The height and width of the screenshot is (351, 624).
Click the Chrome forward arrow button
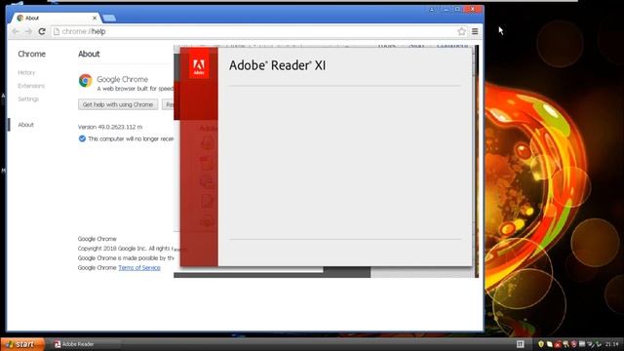point(28,31)
